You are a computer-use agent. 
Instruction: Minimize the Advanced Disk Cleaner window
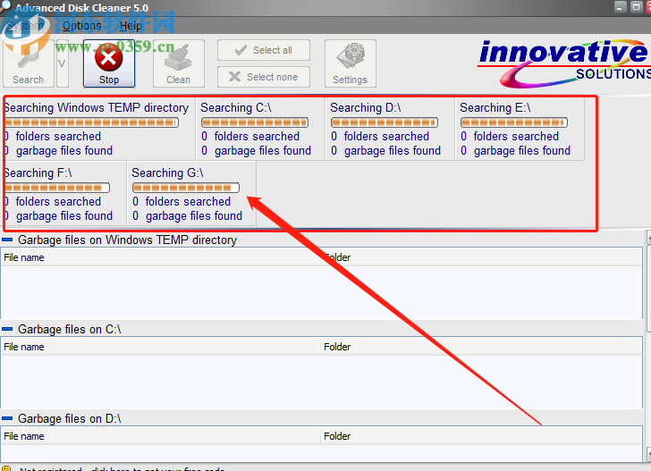point(621,6)
